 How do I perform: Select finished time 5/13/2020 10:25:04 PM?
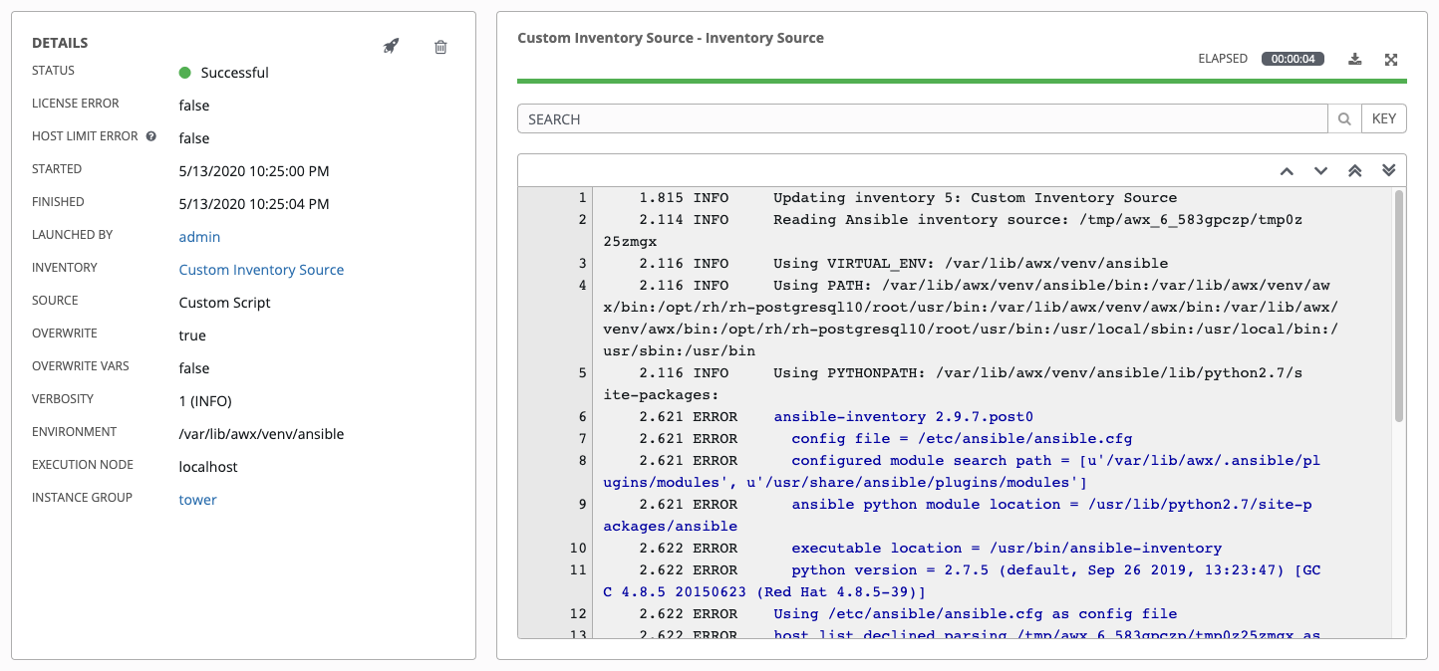pos(254,204)
